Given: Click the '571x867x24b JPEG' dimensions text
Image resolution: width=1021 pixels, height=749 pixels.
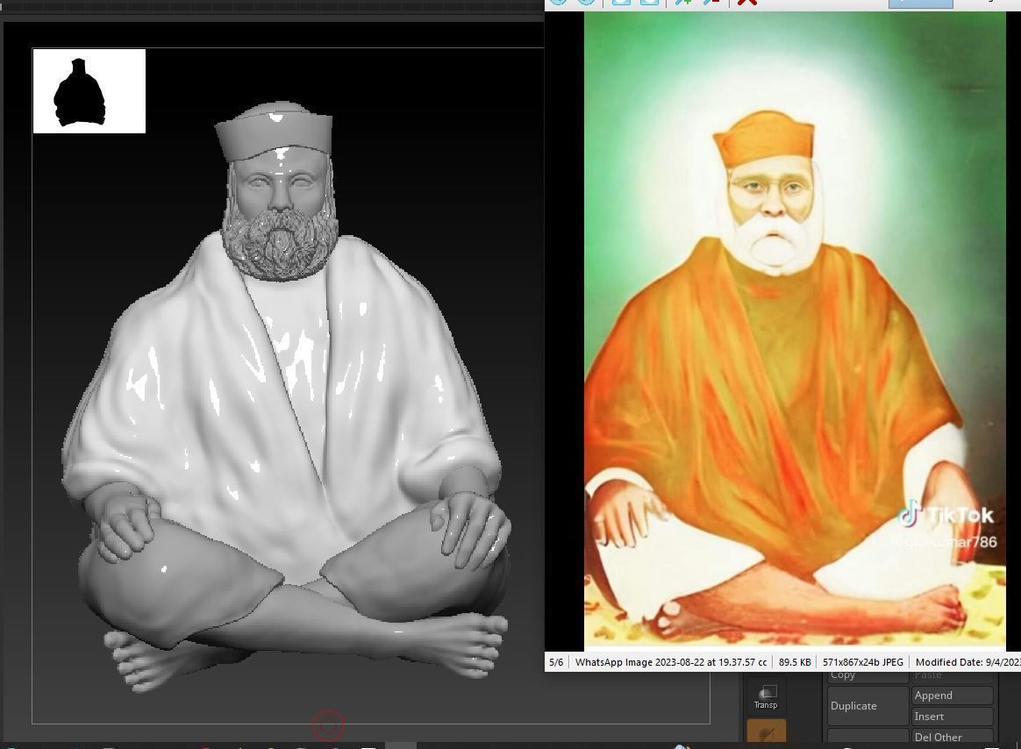Looking at the screenshot, I should [863, 661].
